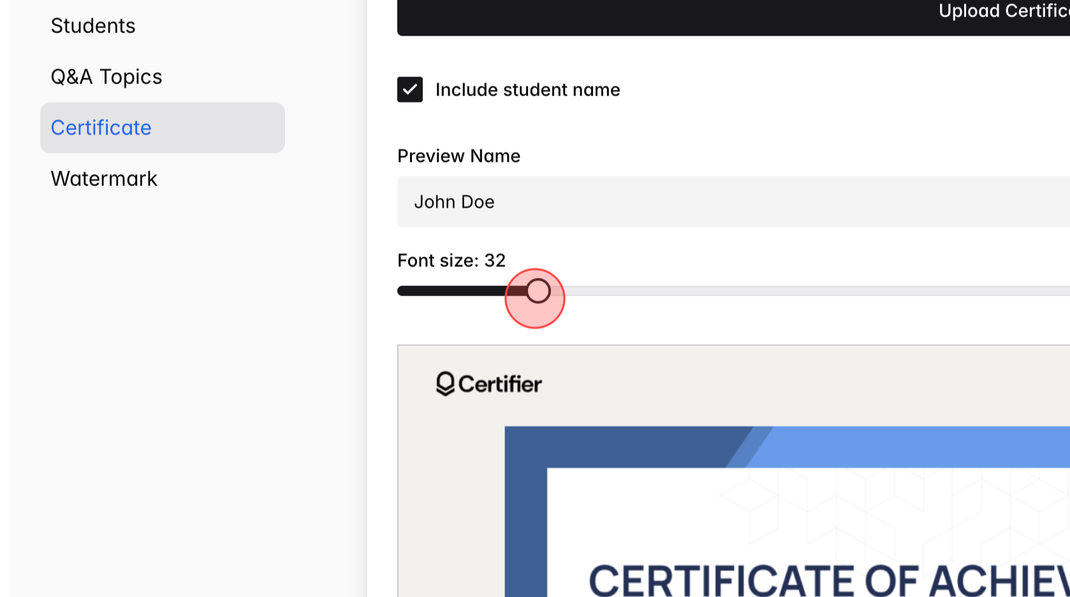Click the Certifier logo icon on the certificate
Screen dimensions: 1070x597
point(444,384)
